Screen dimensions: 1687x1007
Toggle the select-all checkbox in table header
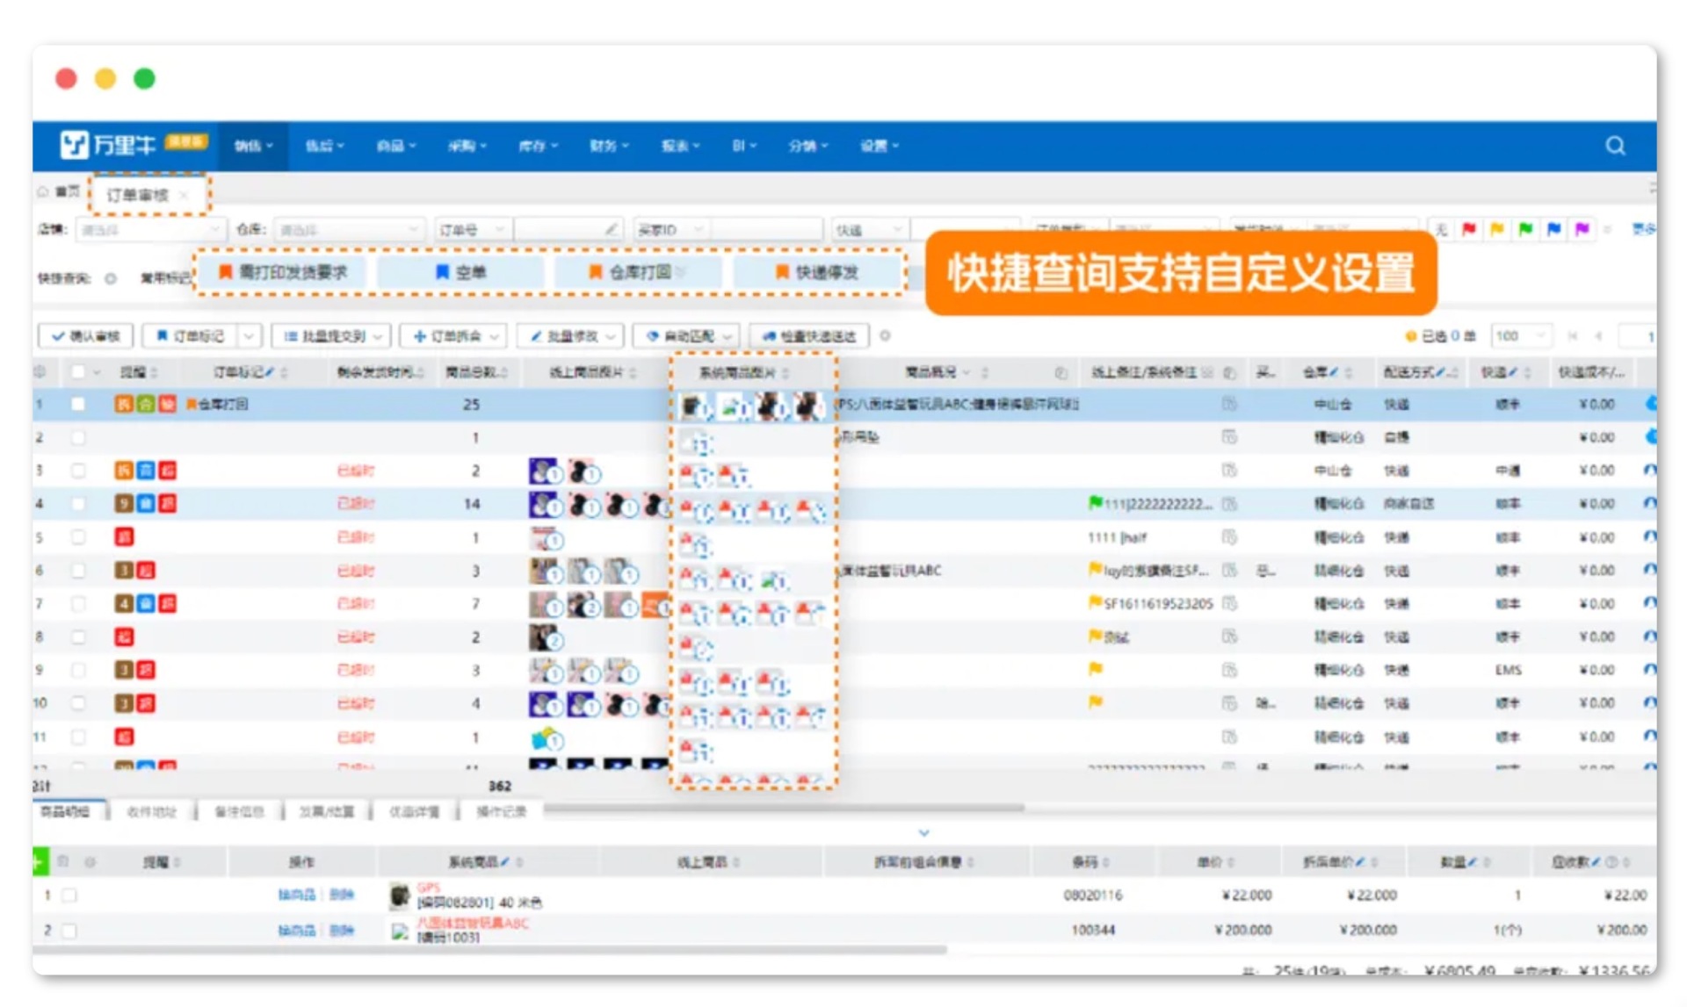(78, 372)
